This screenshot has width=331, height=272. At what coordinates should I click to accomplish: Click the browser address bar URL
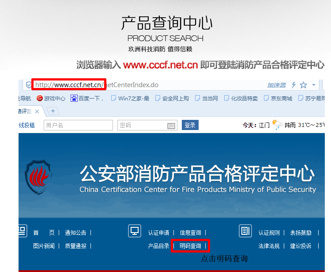click(x=97, y=85)
